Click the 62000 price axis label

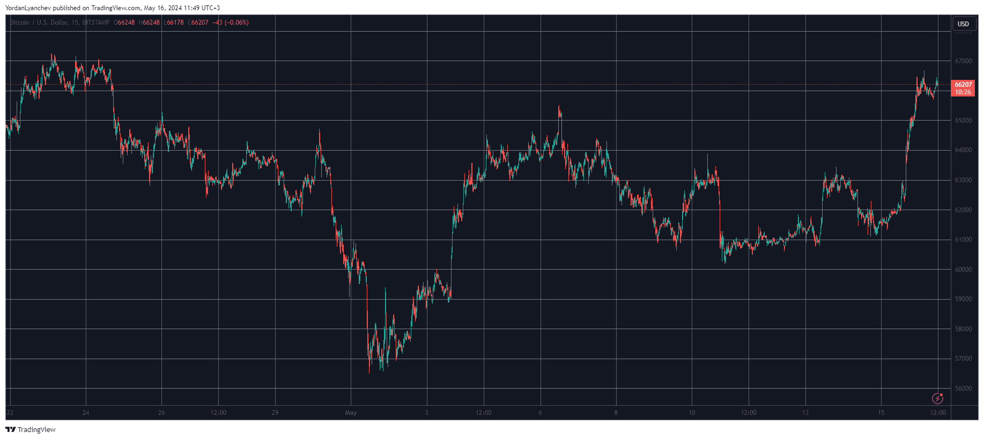(963, 210)
